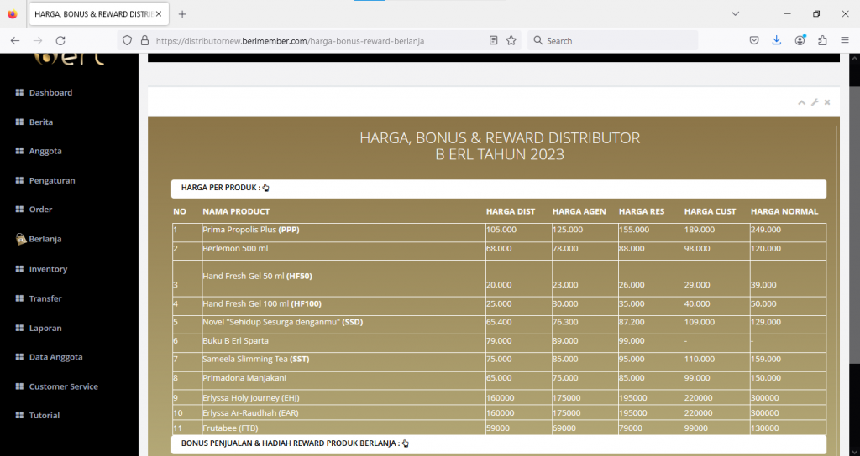Toggle reader view icon in address bar
860x456 pixels.
[494, 40]
